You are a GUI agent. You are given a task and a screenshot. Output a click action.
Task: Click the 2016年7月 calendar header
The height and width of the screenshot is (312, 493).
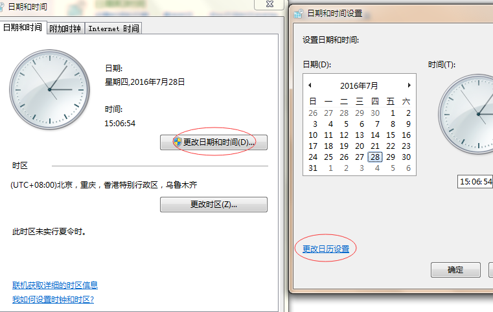[359, 85]
